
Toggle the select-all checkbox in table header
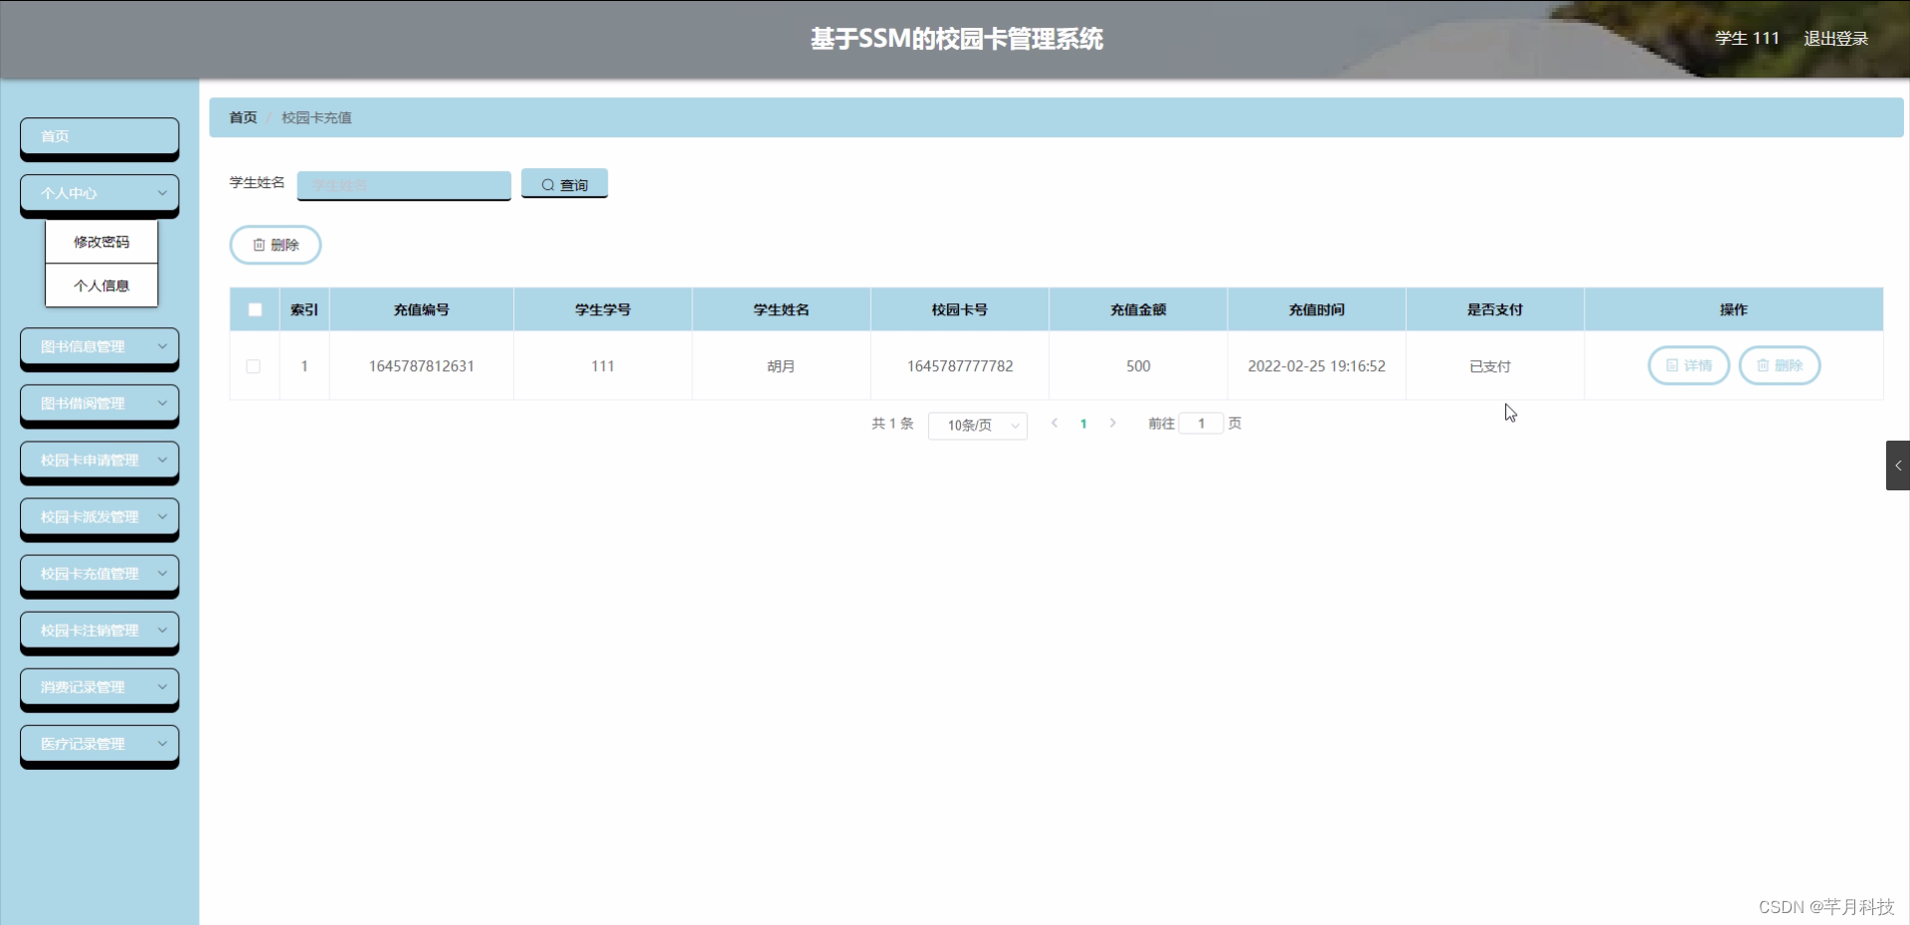tap(254, 309)
